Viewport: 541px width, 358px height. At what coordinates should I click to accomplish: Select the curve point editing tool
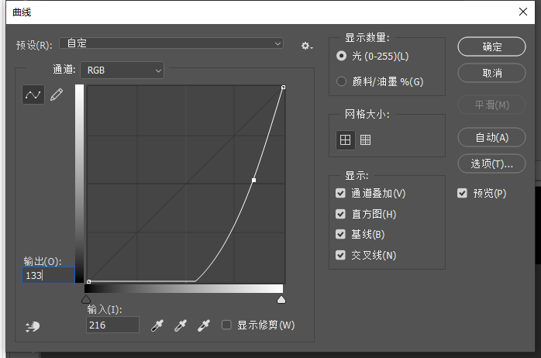click(33, 95)
